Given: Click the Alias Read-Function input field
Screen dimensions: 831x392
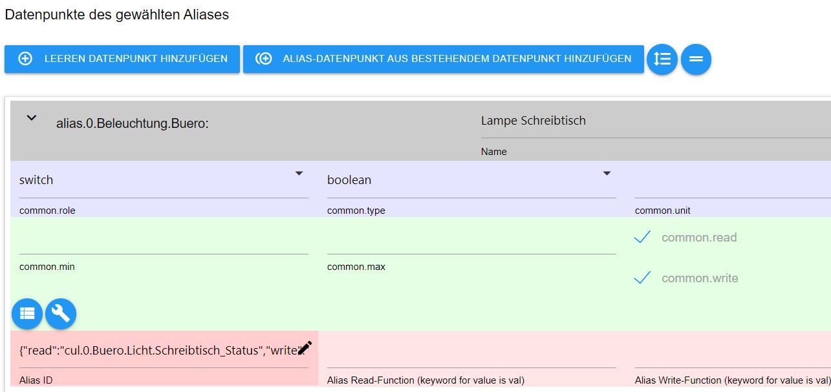Looking at the screenshot, I should (471, 353).
